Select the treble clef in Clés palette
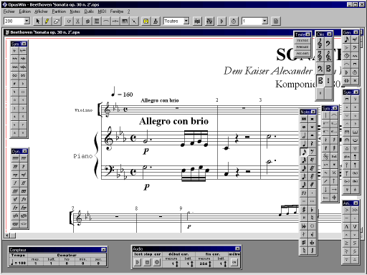Screen dimensions: 367x275 [320, 44]
